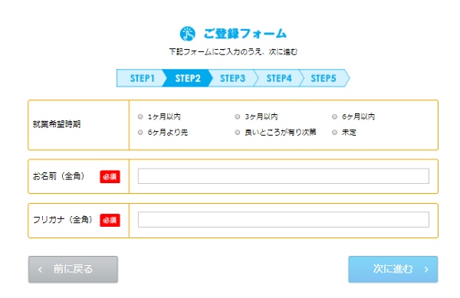Click the red 必須 badge beside お名前

click(110, 177)
